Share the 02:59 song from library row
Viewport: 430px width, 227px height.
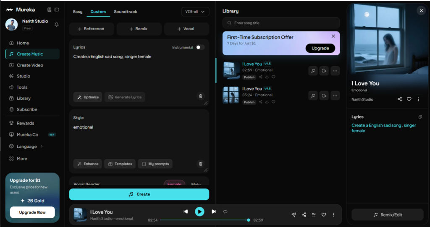coord(260,77)
